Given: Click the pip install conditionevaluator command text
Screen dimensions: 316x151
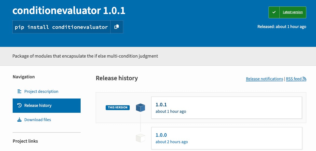Looking at the screenshot, I should (x=61, y=27).
